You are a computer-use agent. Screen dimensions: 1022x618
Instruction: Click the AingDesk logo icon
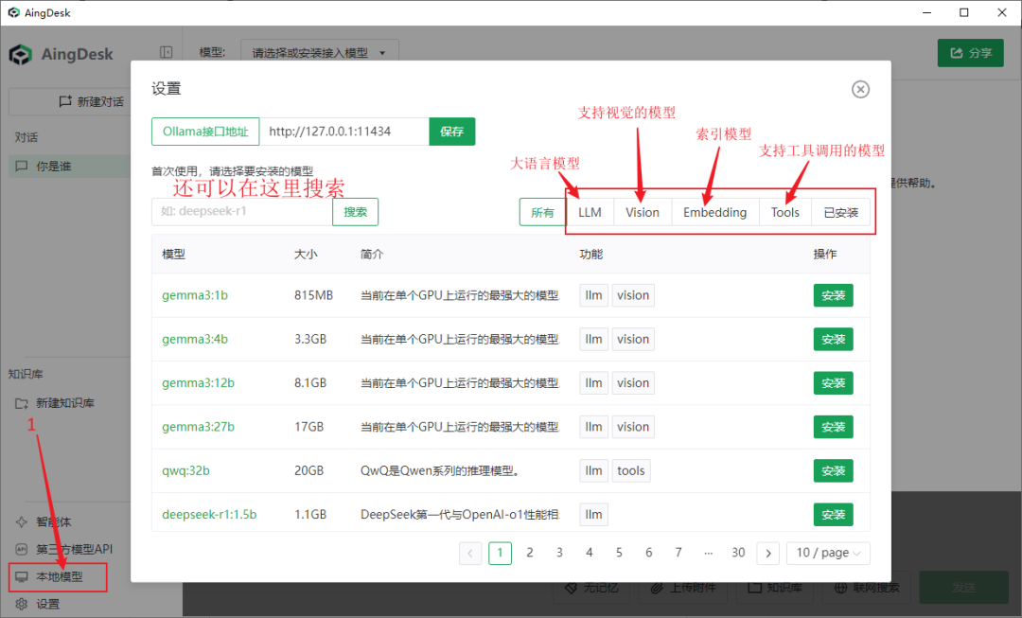[x=20, y=54]
